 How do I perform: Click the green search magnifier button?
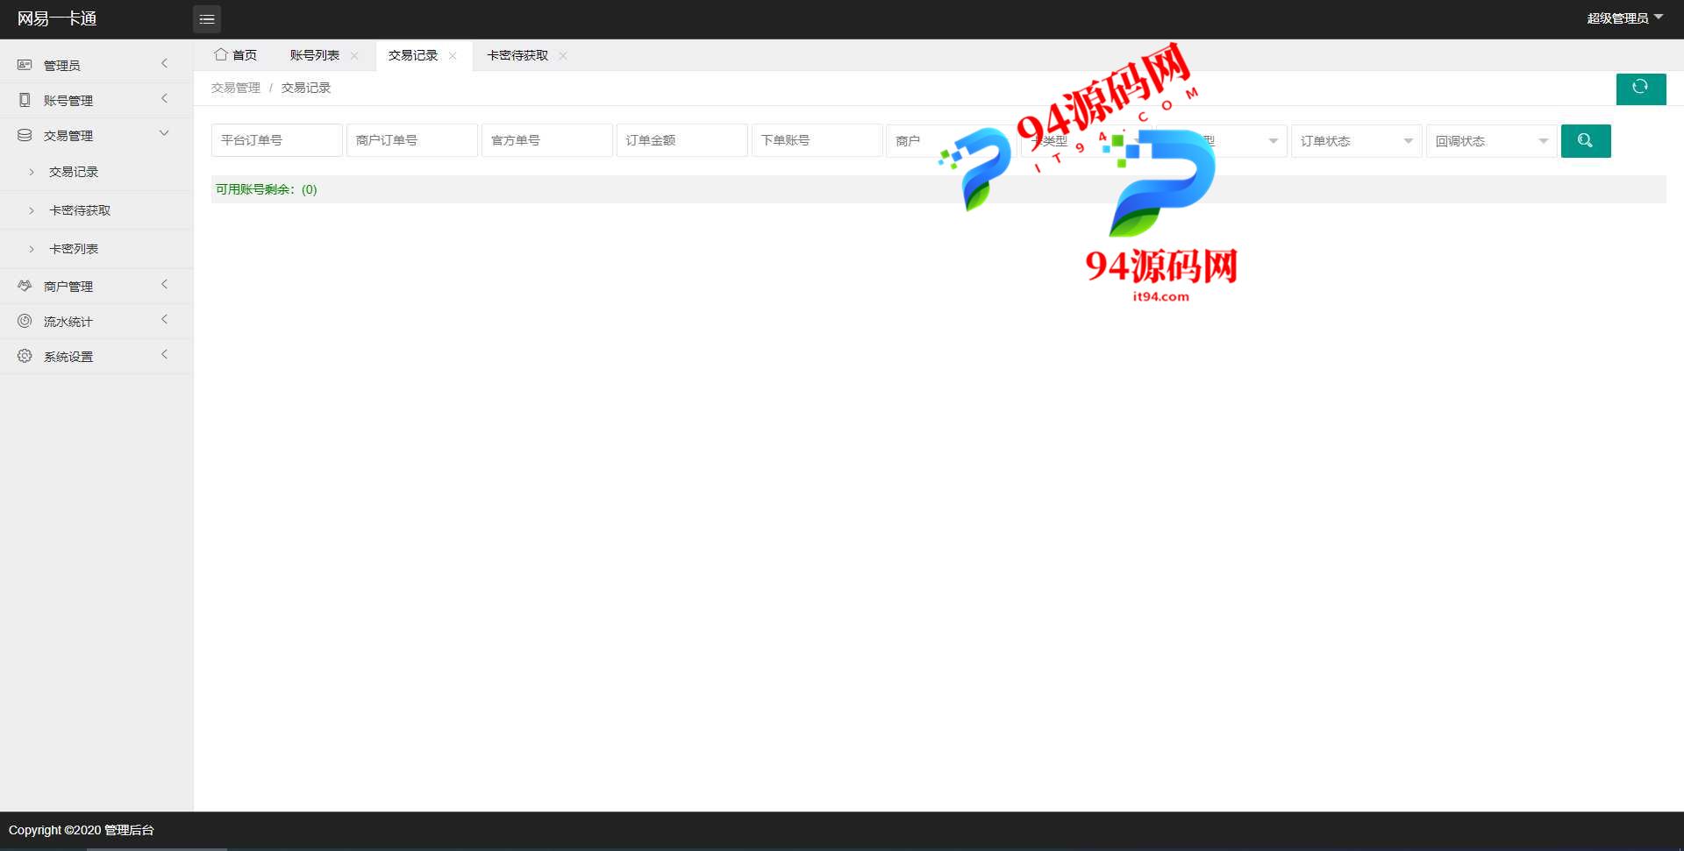[x=1586, y=141]
